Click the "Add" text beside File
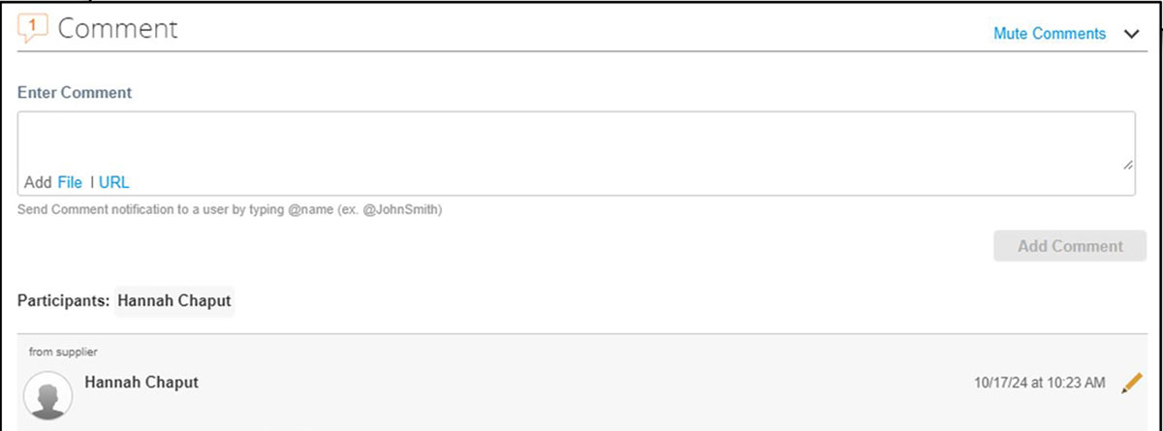 (38, 182)
